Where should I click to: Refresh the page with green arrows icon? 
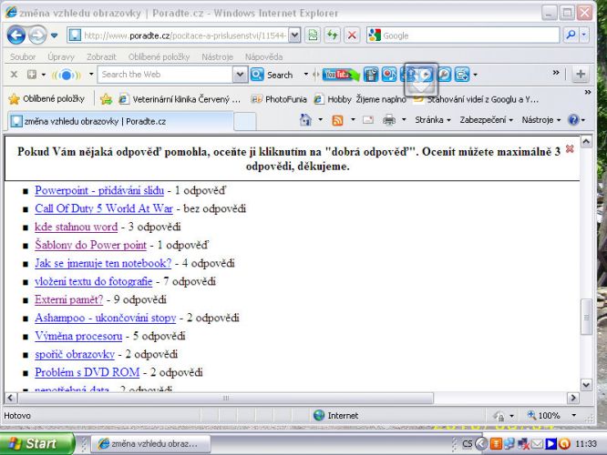[x=332, y=35]
